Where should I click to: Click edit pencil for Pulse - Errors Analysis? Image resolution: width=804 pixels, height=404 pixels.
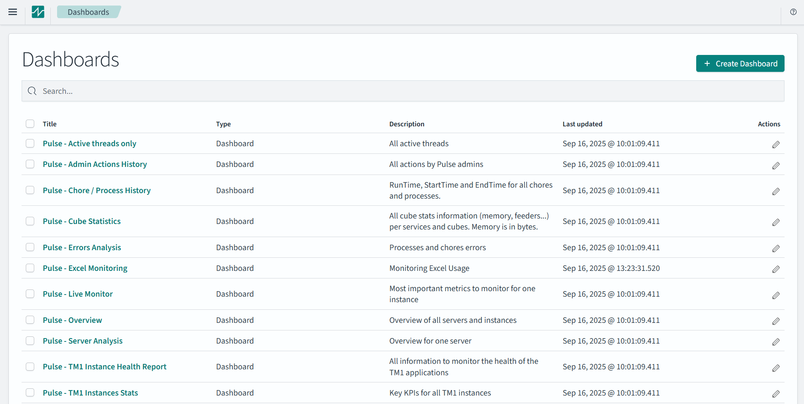(x=776, y=248)
